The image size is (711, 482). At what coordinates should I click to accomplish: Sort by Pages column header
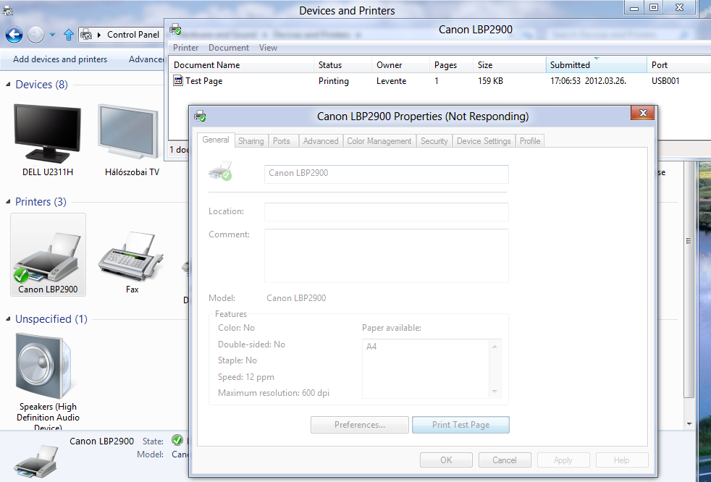click(x=452, y=65)
